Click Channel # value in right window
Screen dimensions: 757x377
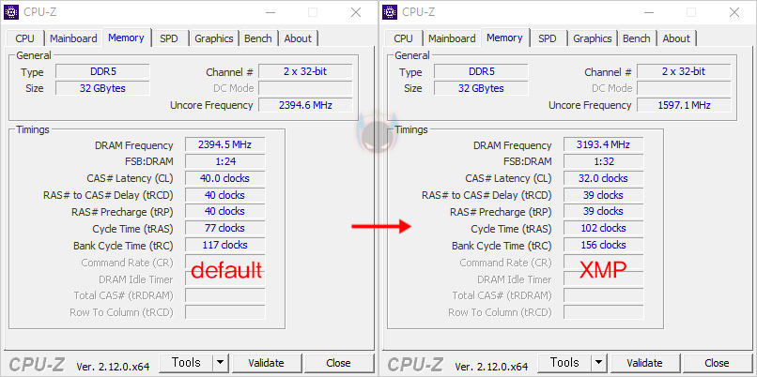coord(684,72)
